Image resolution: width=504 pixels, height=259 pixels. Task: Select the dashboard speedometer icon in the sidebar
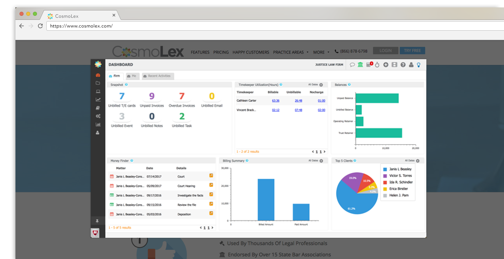tap(98, 75)
